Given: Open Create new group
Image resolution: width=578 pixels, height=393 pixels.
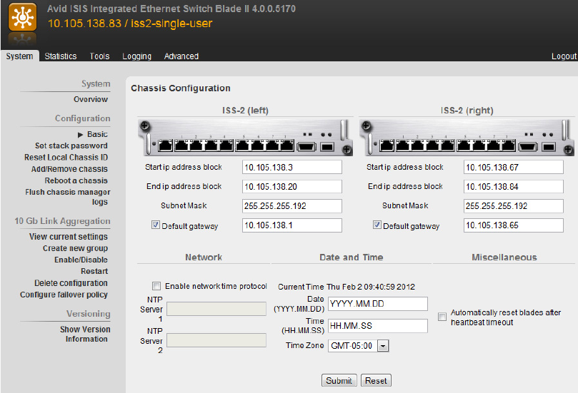Looking at the screenshot, I should coord(75,248).
